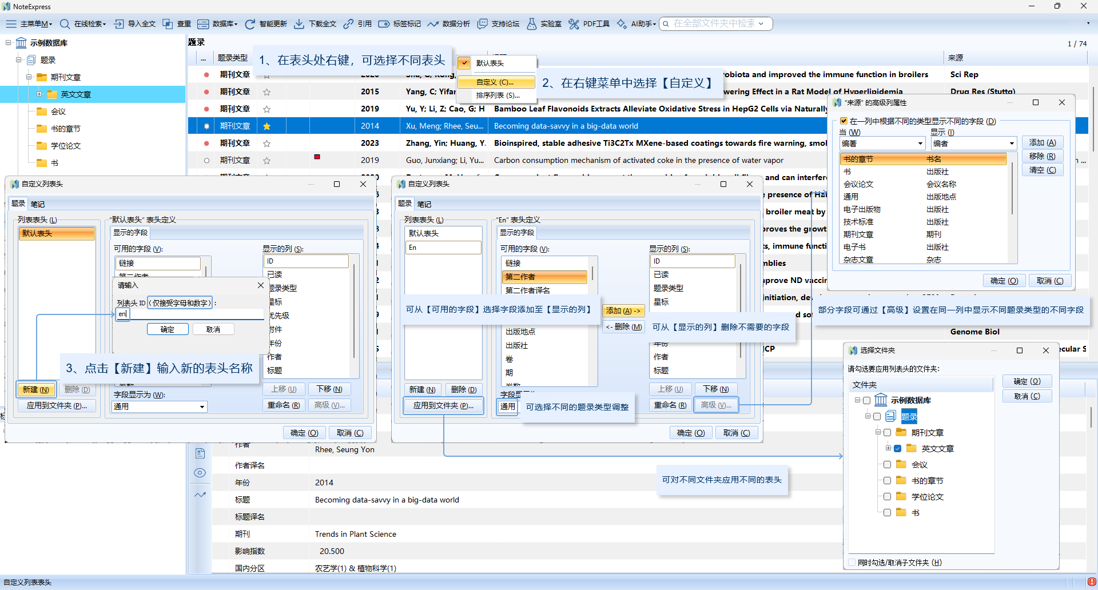Screen dimensions: 1098x590
Task: Click the eye preview icon in detail side strip
Action: 200,473
